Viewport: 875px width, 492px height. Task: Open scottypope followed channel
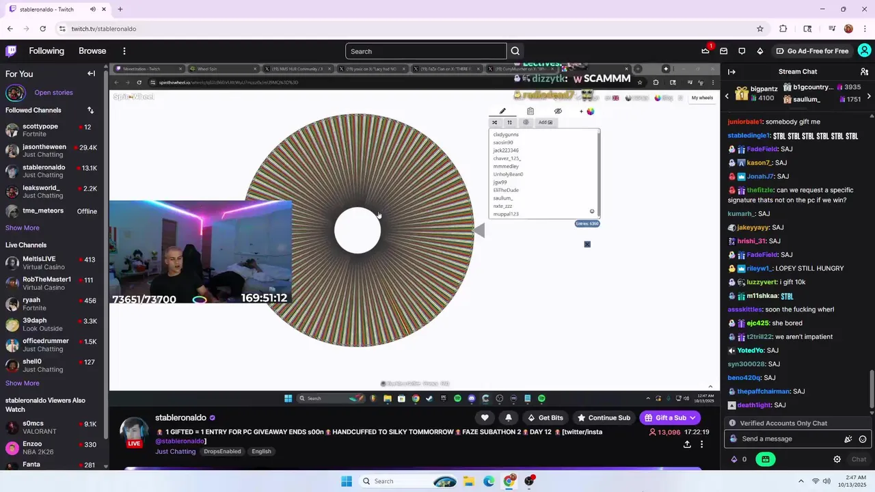coord(51,130)
